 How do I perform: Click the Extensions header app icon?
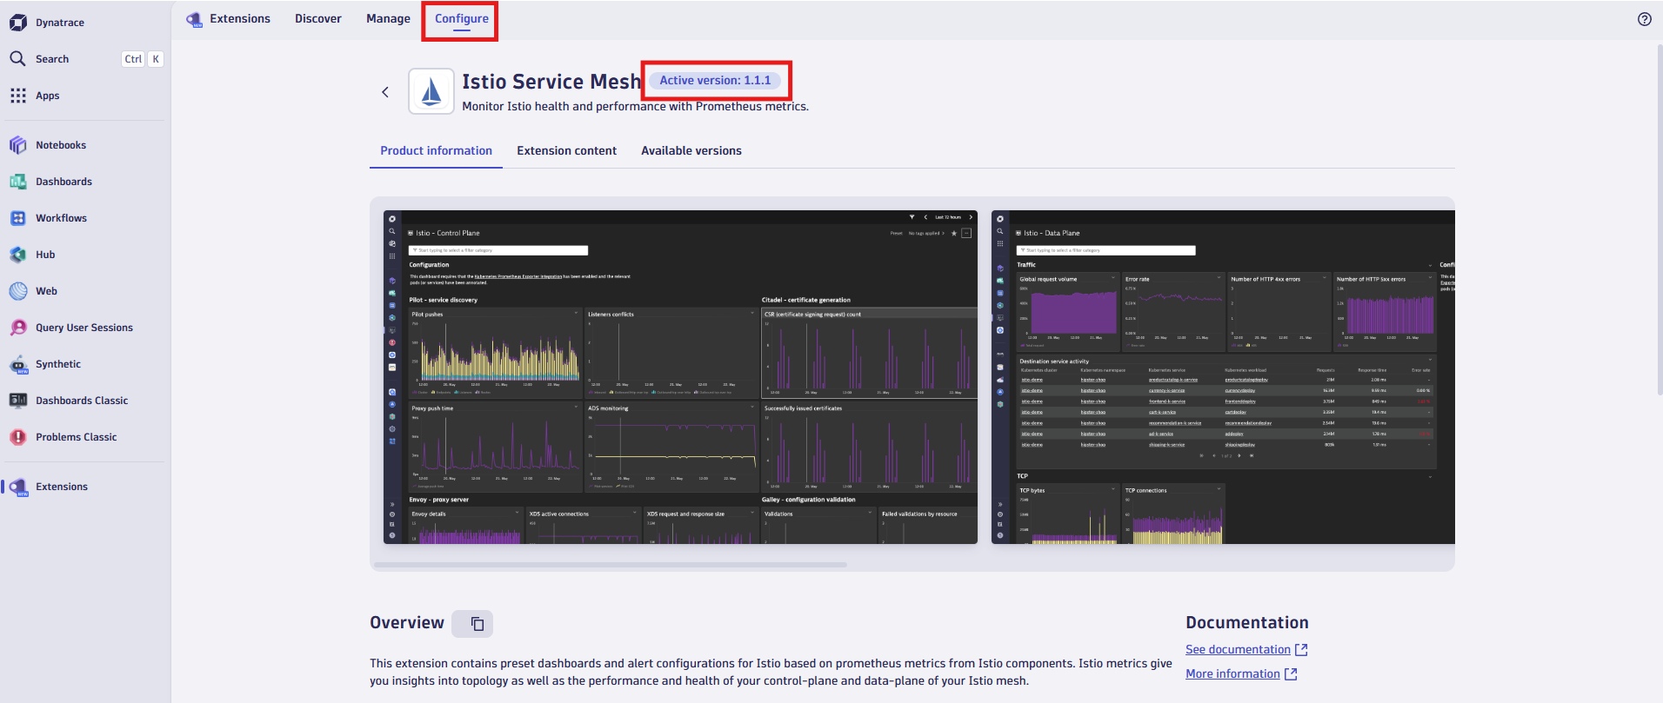[194, 19]
